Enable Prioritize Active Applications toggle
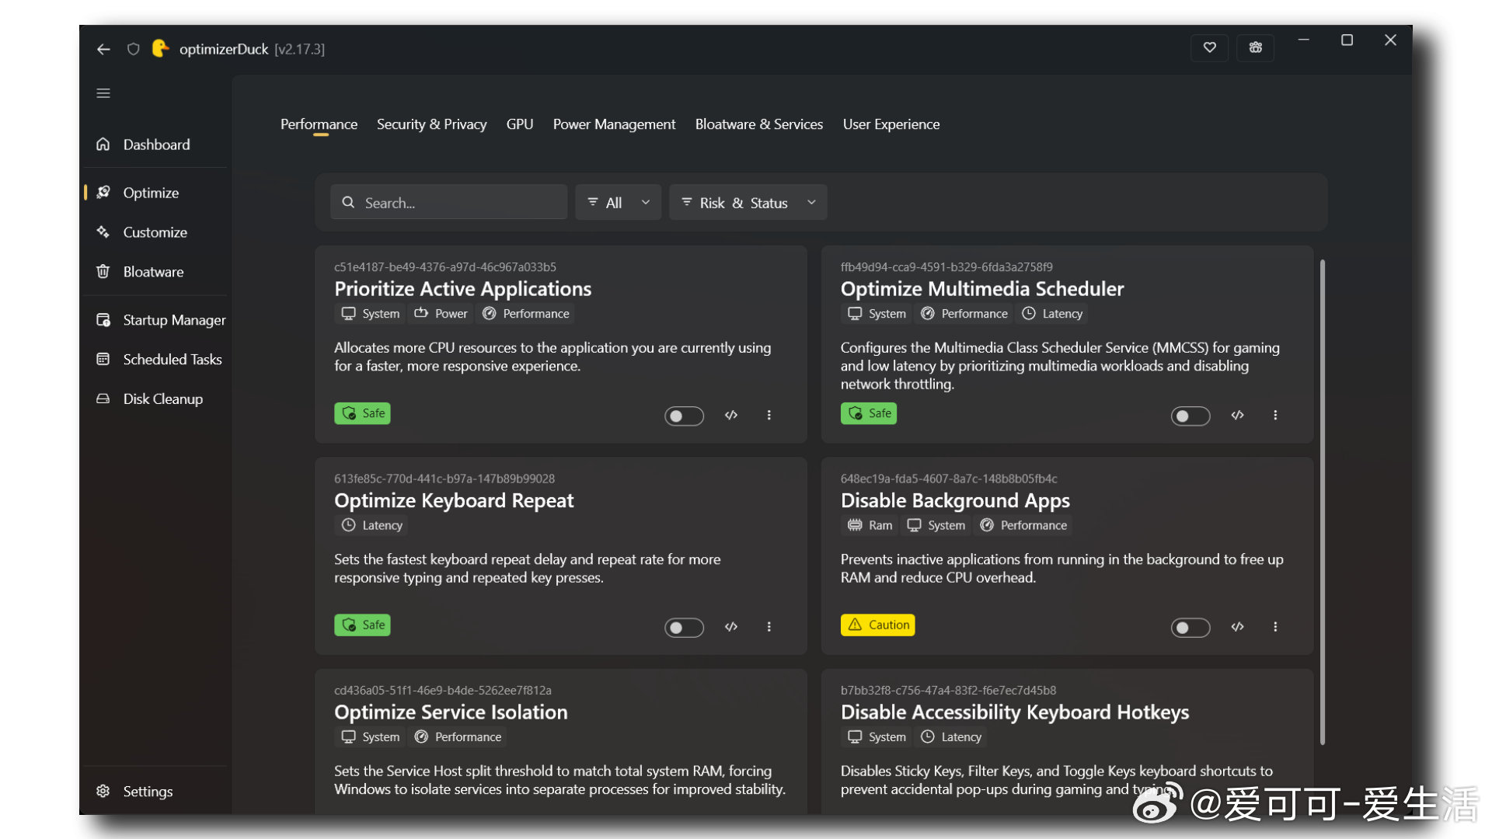The width and height of the screenshot is (1492, 839). [684, 416]
